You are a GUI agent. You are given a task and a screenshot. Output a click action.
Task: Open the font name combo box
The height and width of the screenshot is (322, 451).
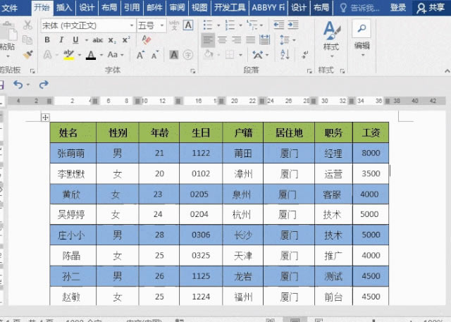pyautogui.click(x=88, y=25)
